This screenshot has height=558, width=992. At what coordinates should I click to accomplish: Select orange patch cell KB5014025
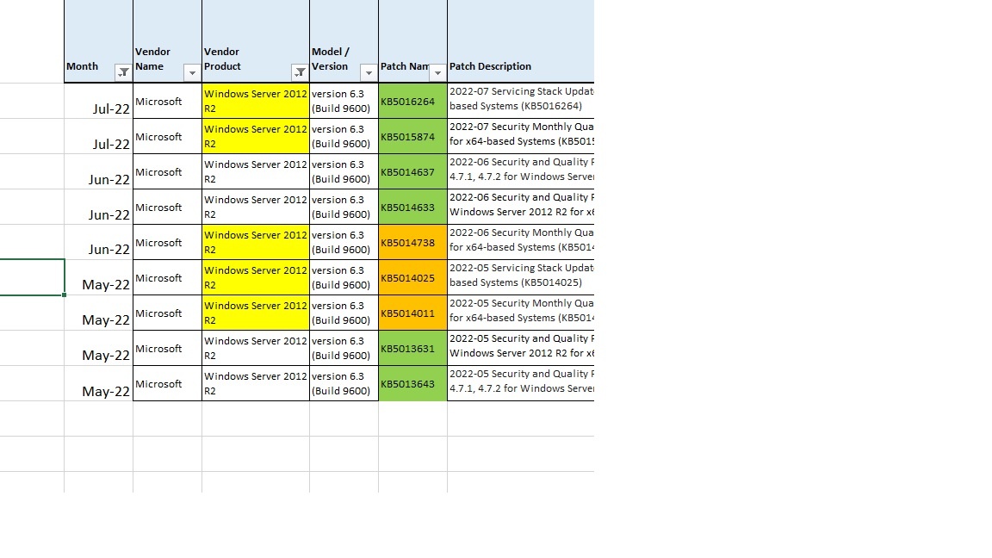coord(412,278)
